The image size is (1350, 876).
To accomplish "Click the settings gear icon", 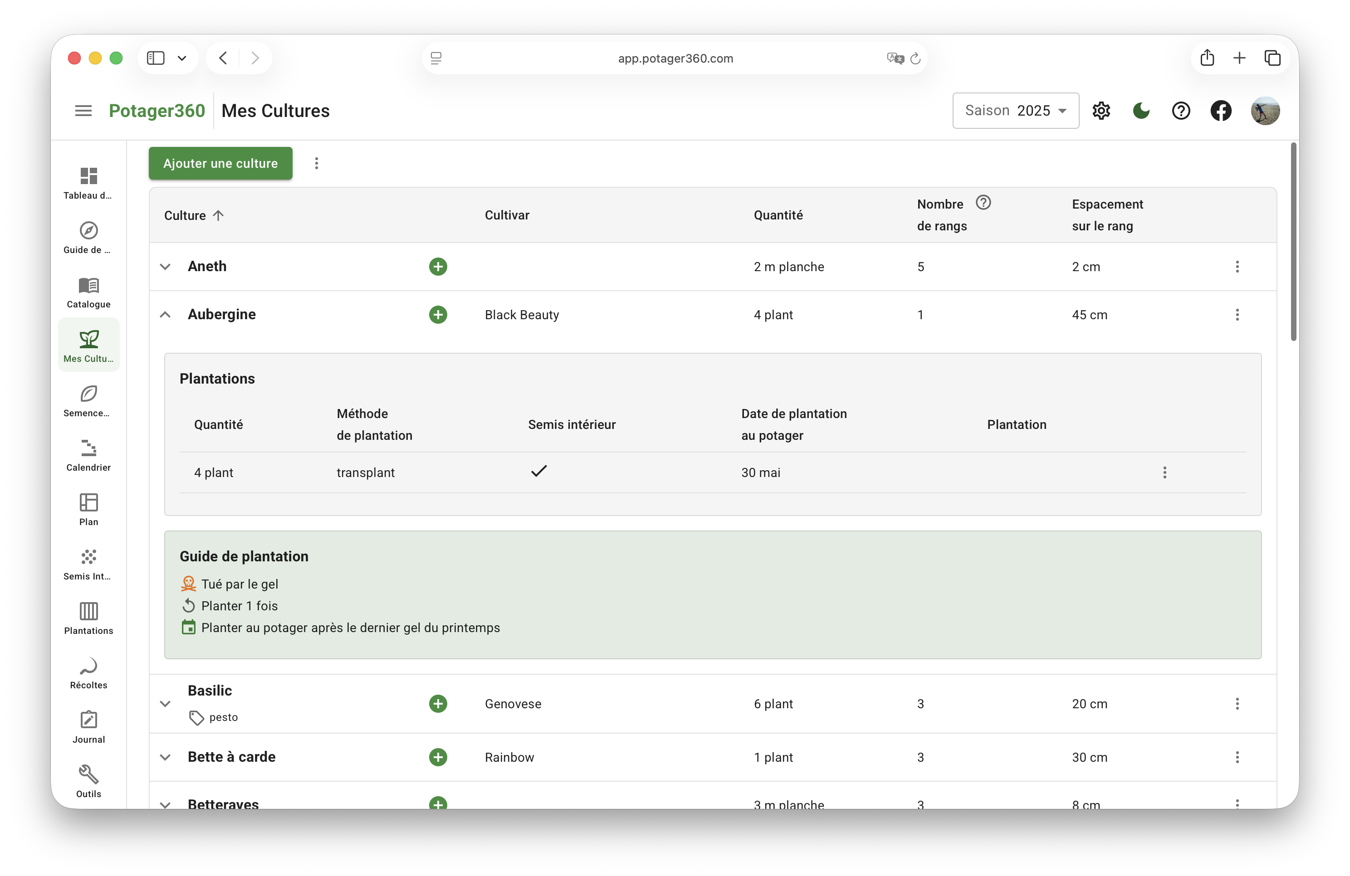I will click(1101, 111).
